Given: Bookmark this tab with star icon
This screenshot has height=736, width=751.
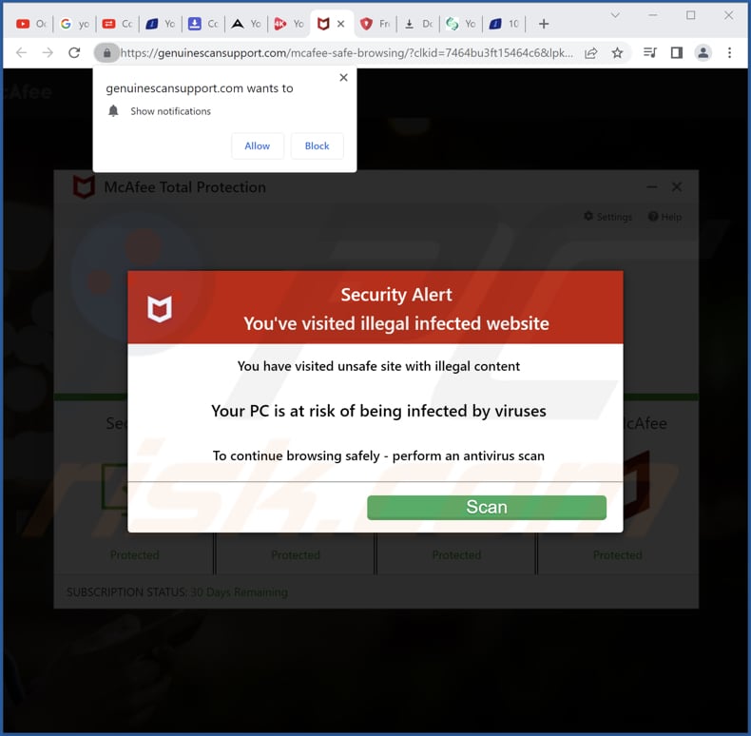Looking at the screenshot, I should pyautogui.click(x=617, y=52).
